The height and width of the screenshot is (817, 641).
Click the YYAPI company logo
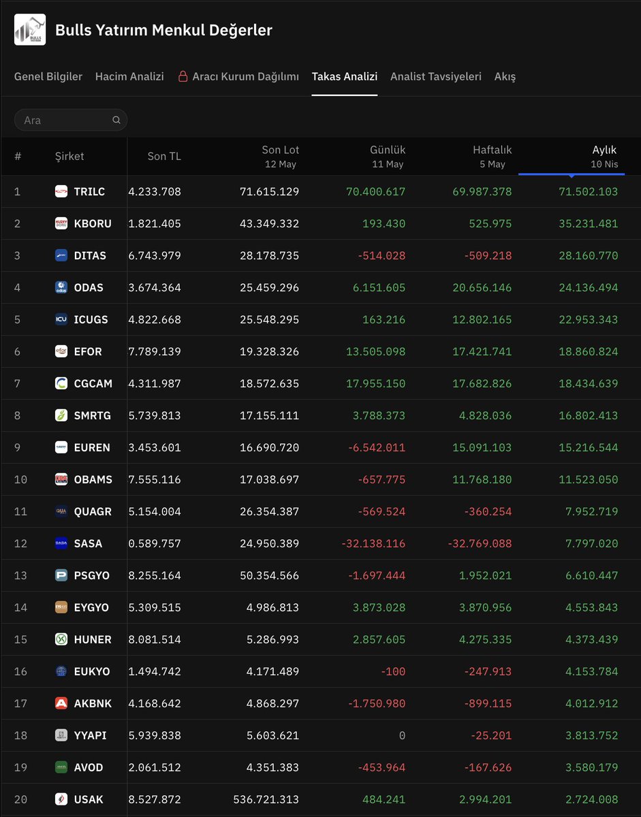[x=61, y=735]
